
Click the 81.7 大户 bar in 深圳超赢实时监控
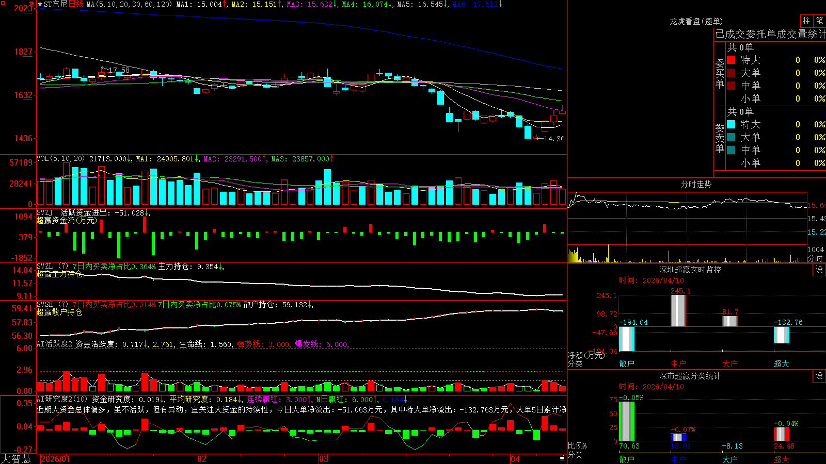click(730, 321)
